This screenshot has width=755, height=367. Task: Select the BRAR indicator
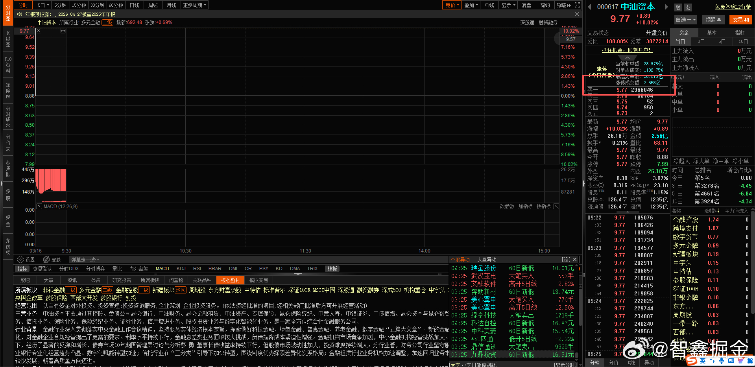tap(215, 269)
